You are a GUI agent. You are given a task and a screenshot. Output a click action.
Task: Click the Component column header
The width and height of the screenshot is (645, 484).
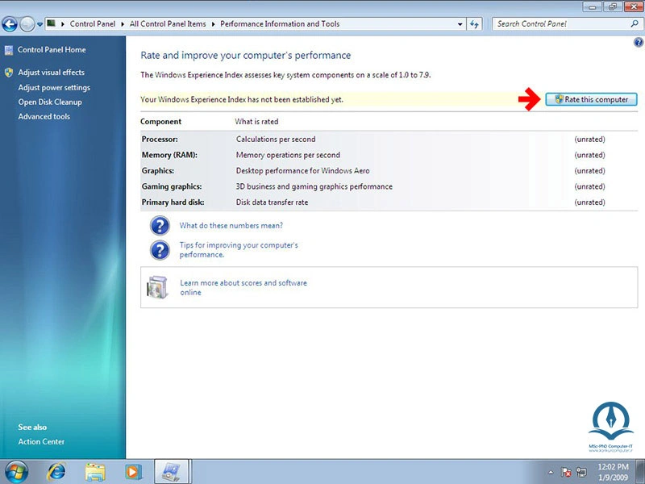pyautogui.click(x=160, y=122)
